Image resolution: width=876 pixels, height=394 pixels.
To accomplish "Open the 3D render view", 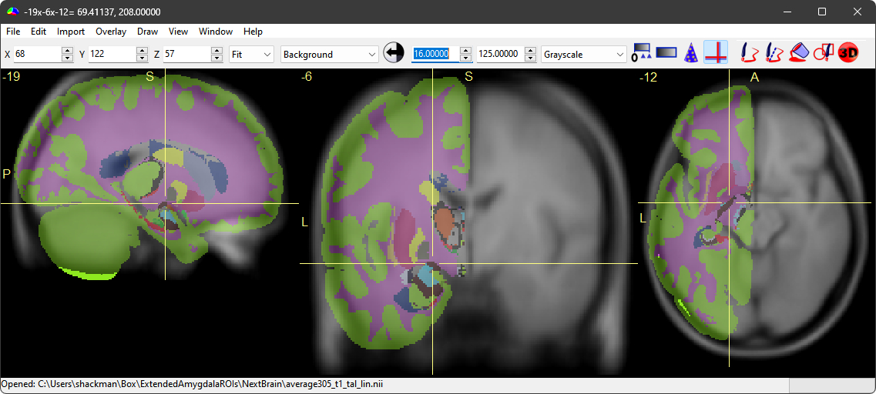I will (848, 53).
